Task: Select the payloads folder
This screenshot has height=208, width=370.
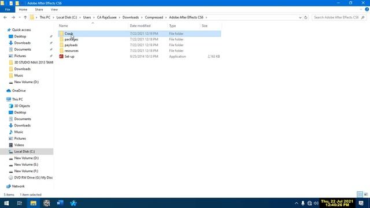Action: click(x=71, y=45)
